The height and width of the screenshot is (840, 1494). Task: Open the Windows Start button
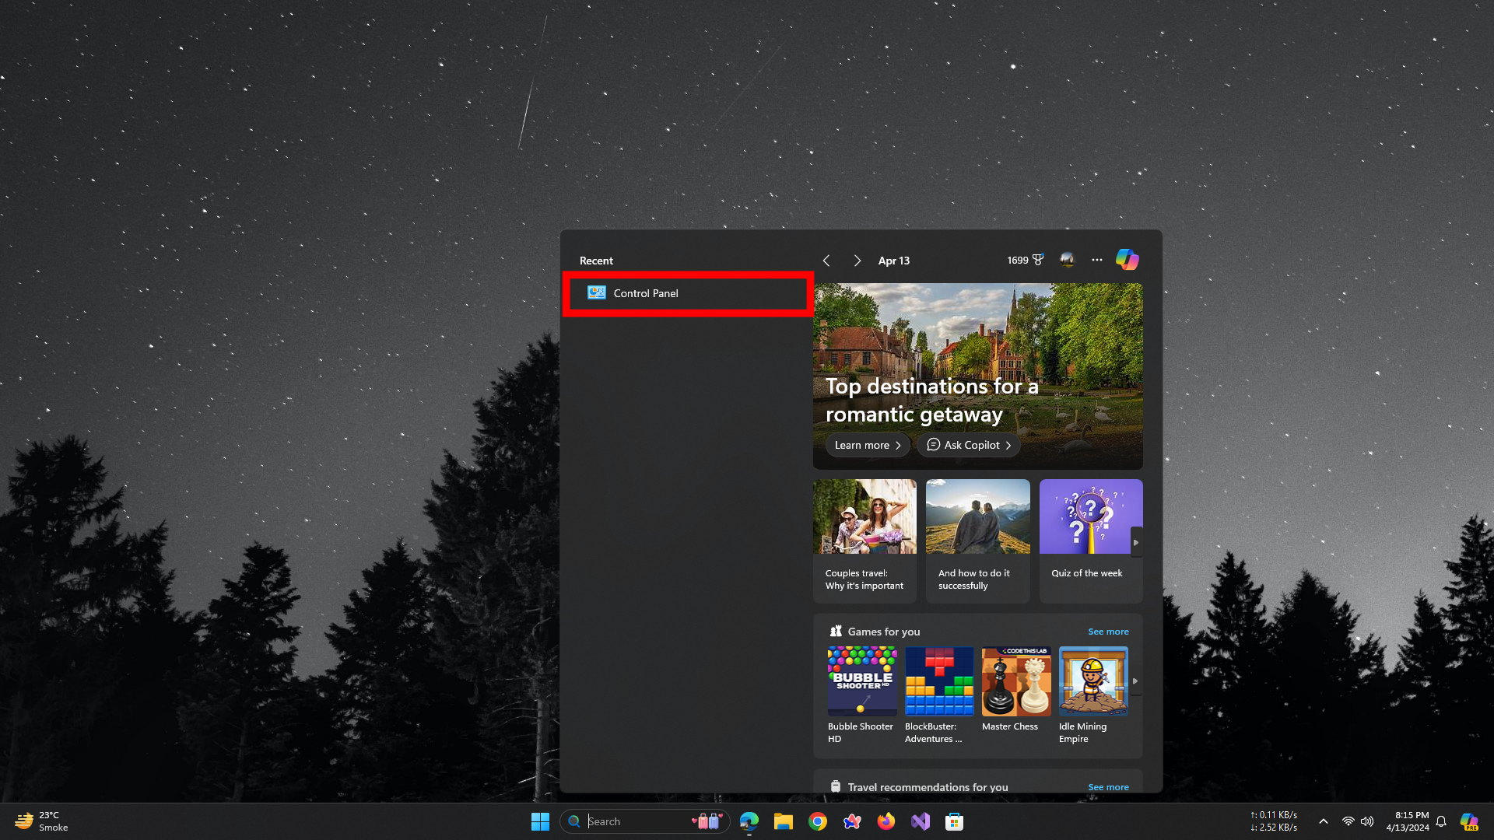(540, 821)
